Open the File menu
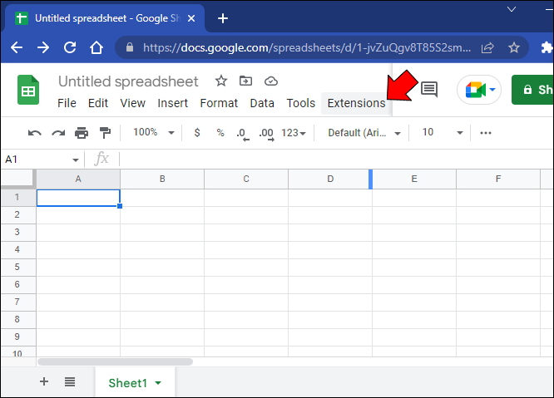Screen dimensions: 554x398 click(x=67, y=103)
